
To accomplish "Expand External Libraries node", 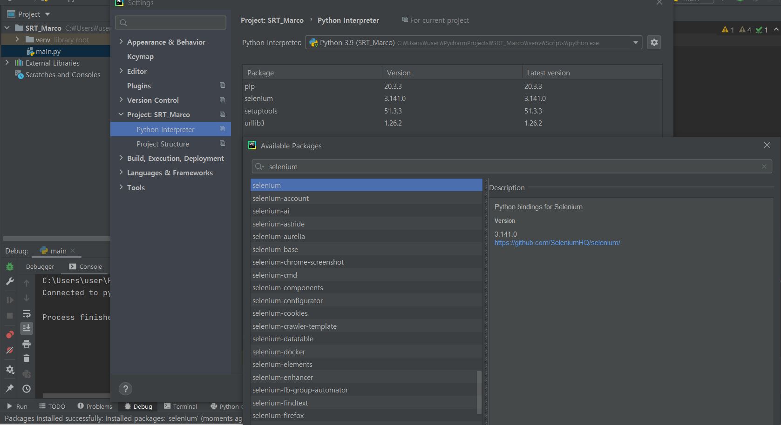I will (x=7, y=62).
